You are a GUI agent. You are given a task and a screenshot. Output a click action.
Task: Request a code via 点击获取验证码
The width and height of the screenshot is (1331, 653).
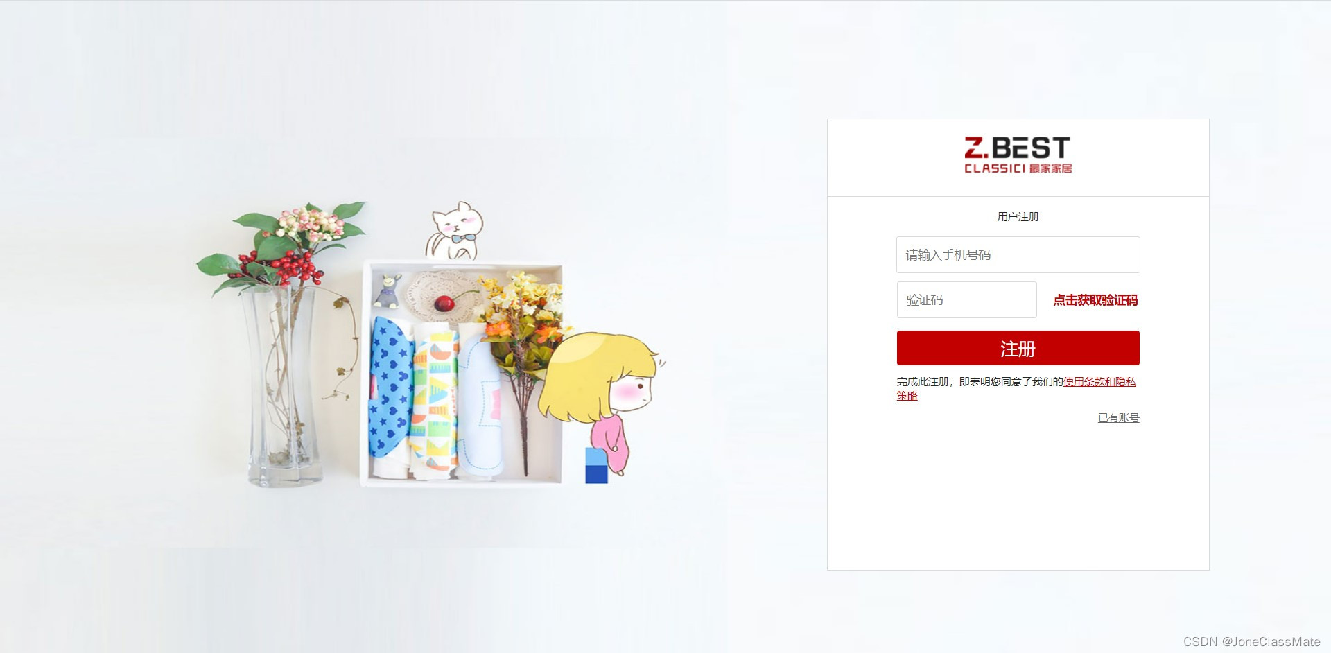pyautogui.click(x=1095, y=300)
